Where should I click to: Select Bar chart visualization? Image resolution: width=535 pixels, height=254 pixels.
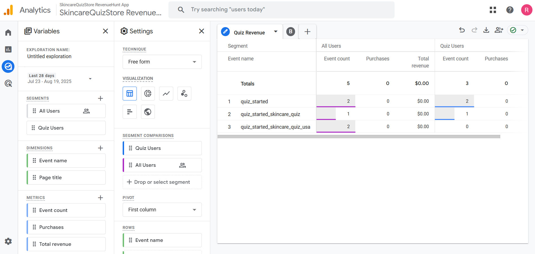(130, 112)
